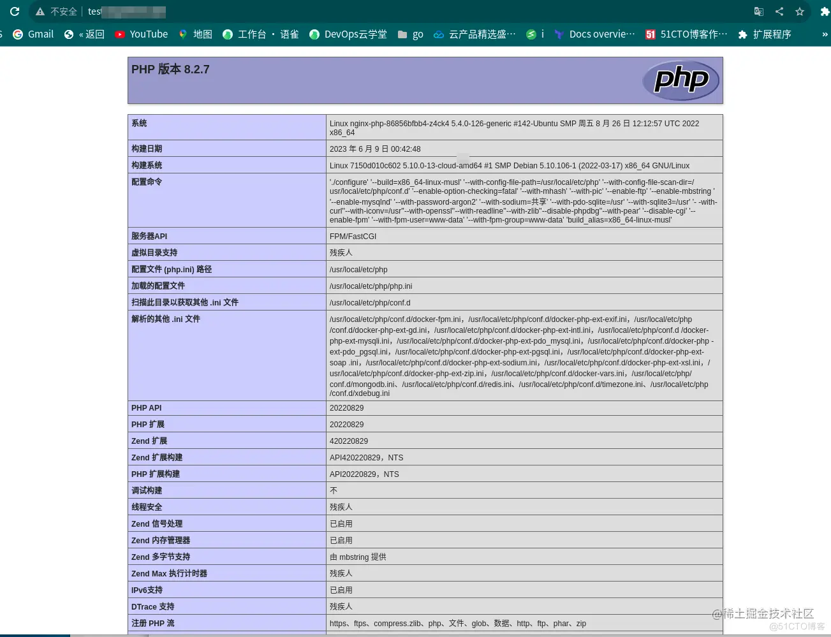Image resolution: width=831 pixels, height=637 pixels.
Task: Click the 注册 PHP 流 row label
Action: click(152, 623)
